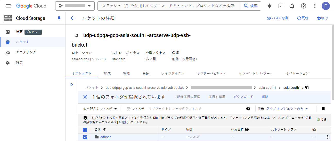Dismiss the info banner with 閉じる
Screen dimensions: 334x141
click(x=321, y=120)
